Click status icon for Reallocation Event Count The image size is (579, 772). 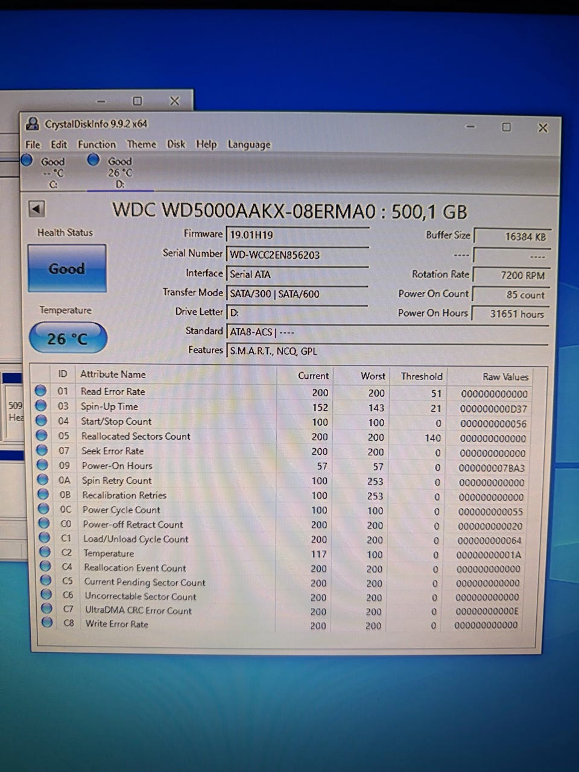(x=45, y=566)
